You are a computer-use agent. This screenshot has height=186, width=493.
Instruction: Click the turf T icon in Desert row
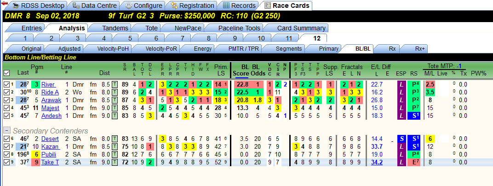click(x=115, y=139)
